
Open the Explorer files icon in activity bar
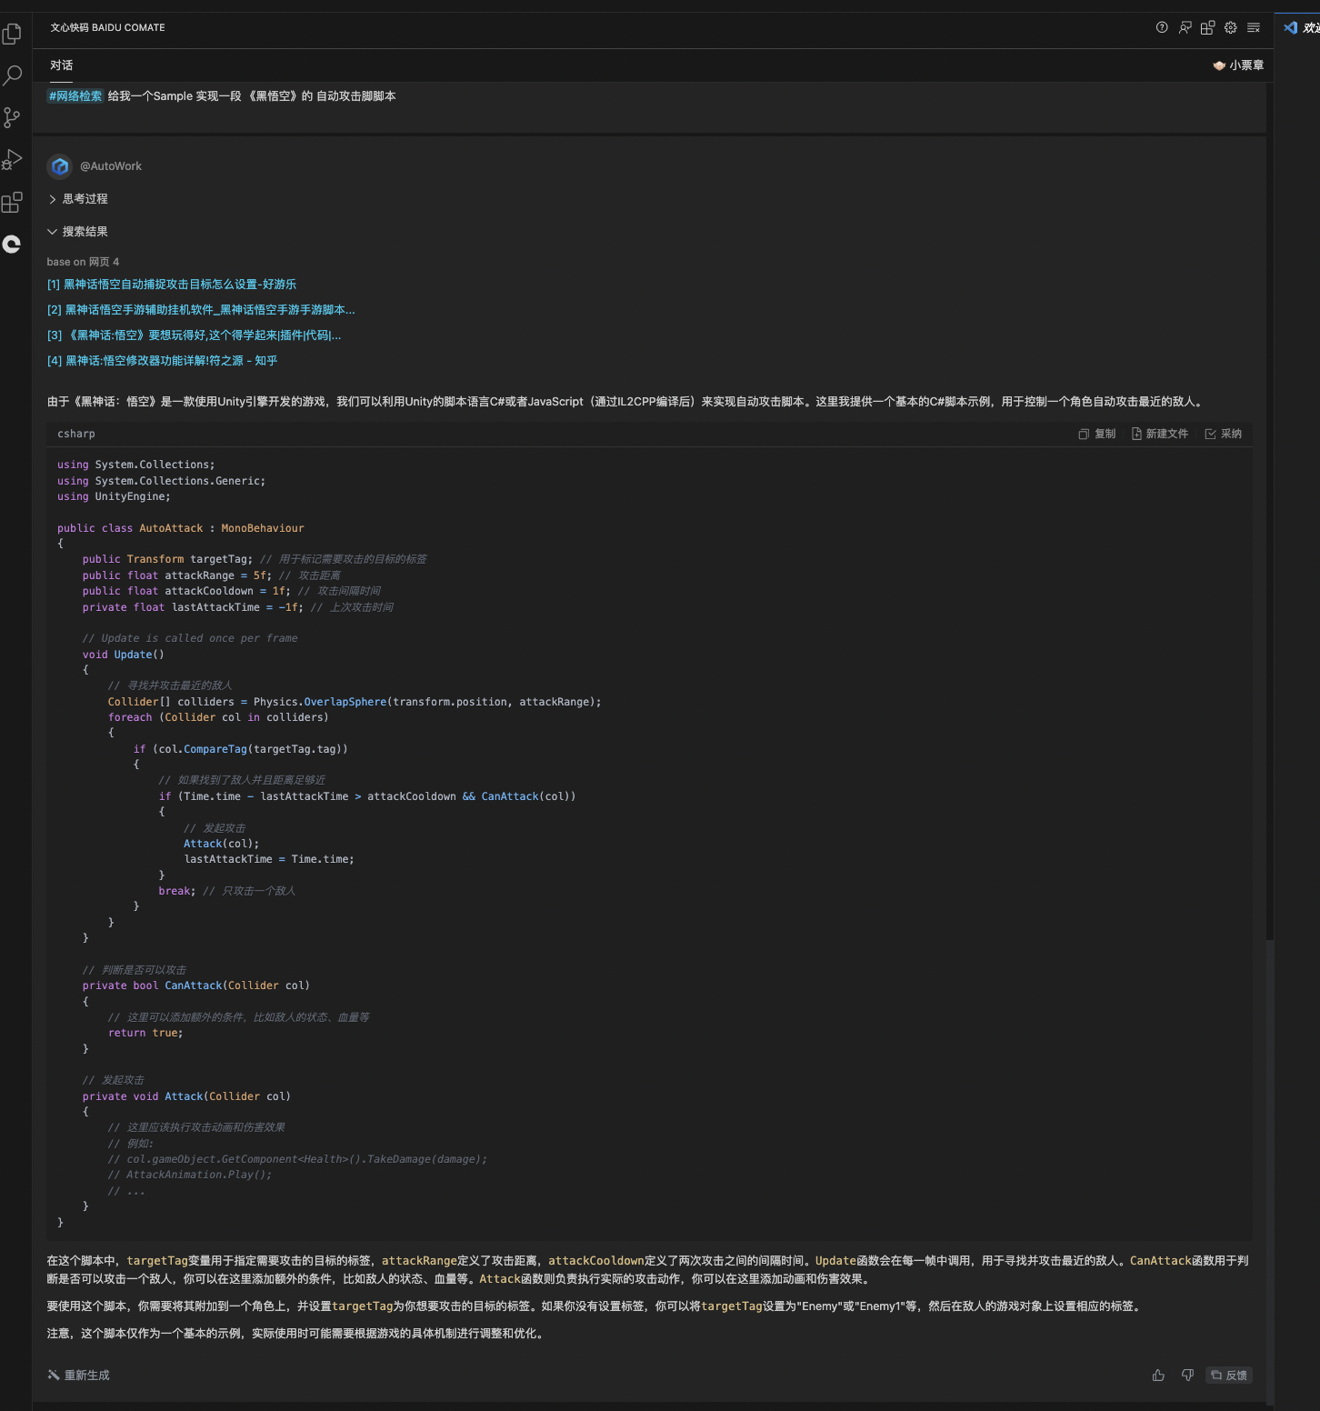click(x=12, y=35)
